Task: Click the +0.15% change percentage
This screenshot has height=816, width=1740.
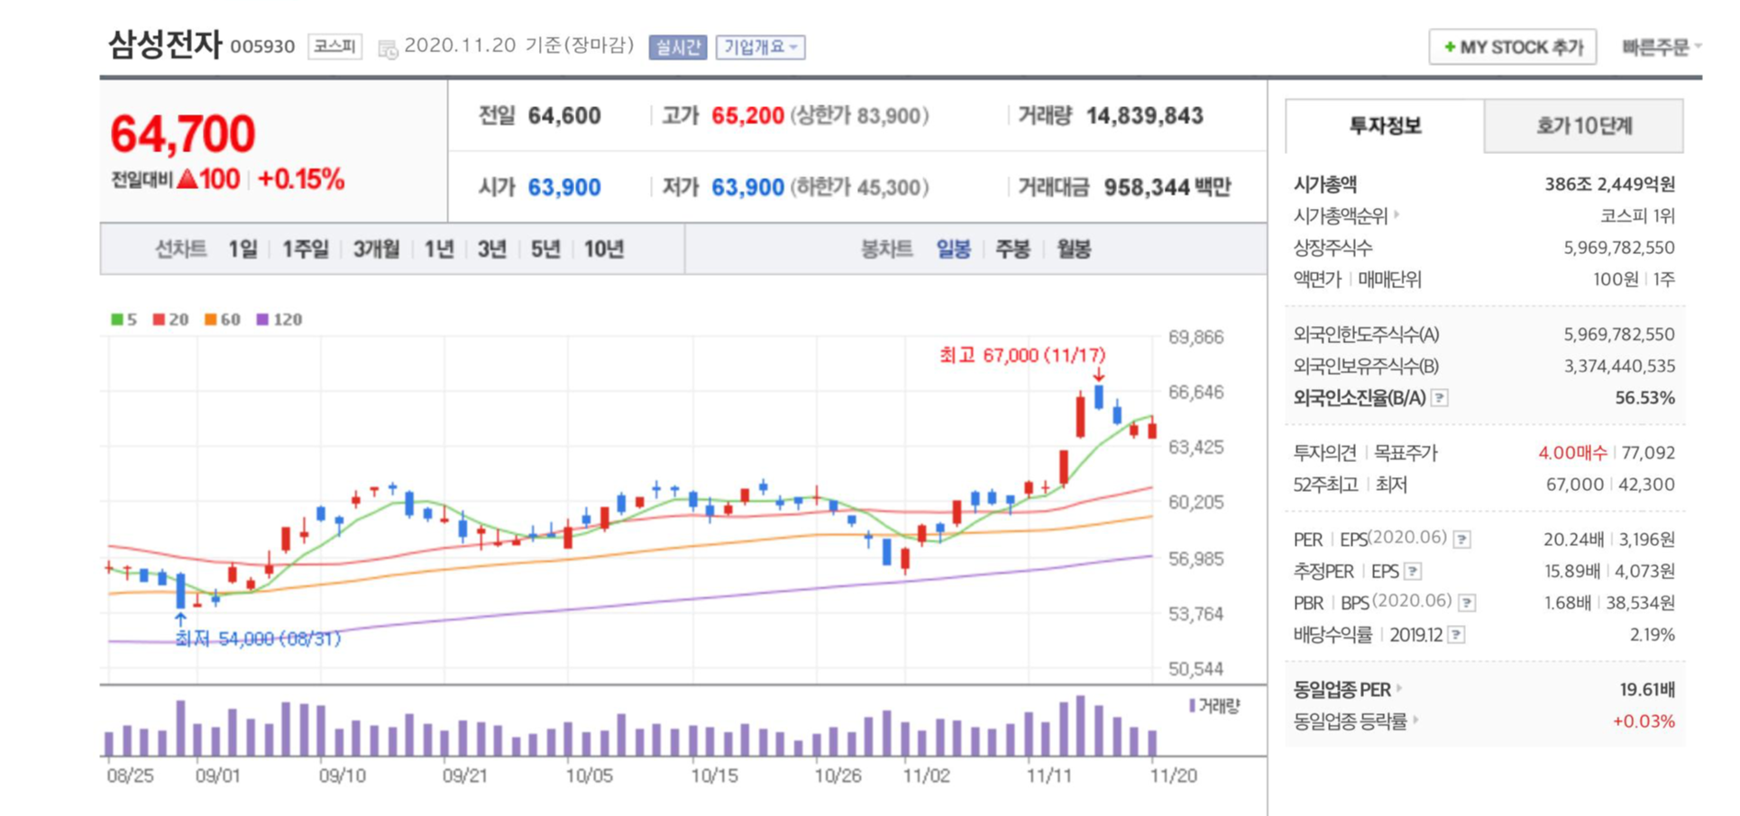Action: click(x=301, y=179)
